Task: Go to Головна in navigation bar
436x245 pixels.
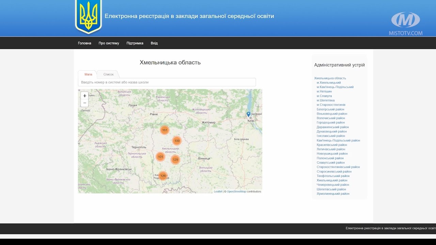Action: [x=84, y=43]
